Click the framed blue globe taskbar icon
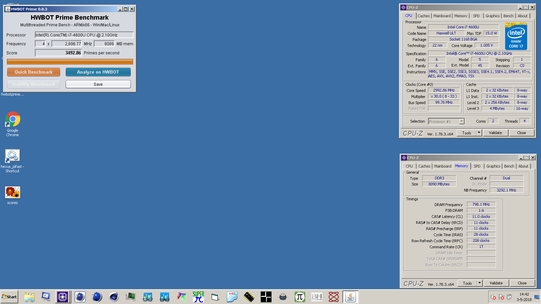This screenshot has height=304, width=541. point(80,297)
